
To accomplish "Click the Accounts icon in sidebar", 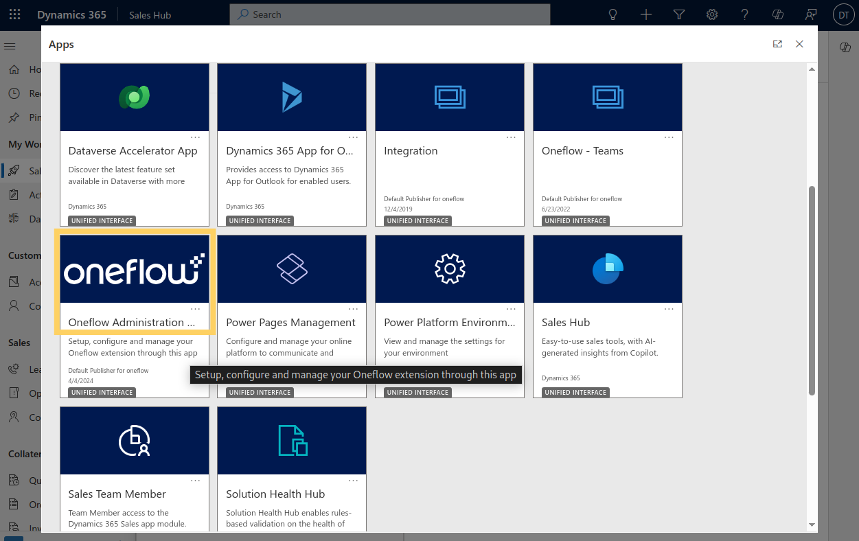I will [x=13, y=282].
